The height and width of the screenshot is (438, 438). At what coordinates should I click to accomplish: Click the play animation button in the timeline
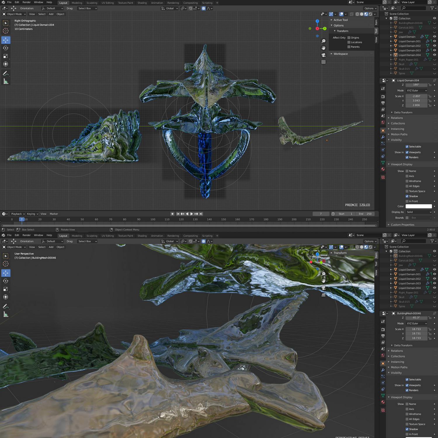point(192,214)
